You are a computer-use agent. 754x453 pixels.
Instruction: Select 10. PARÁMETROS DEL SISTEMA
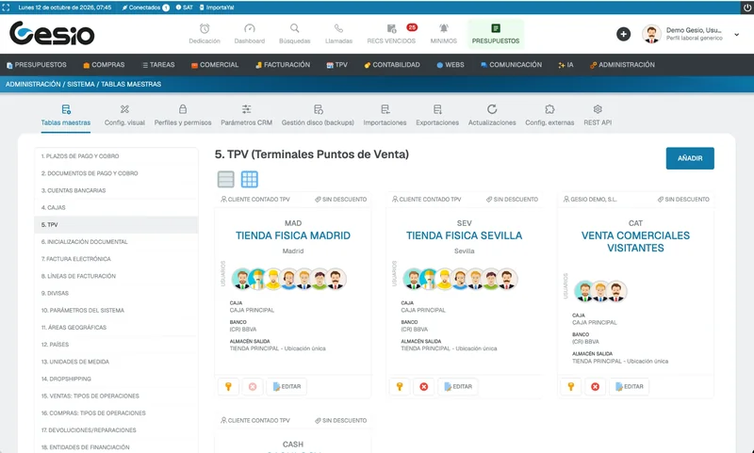pos(116,311)
